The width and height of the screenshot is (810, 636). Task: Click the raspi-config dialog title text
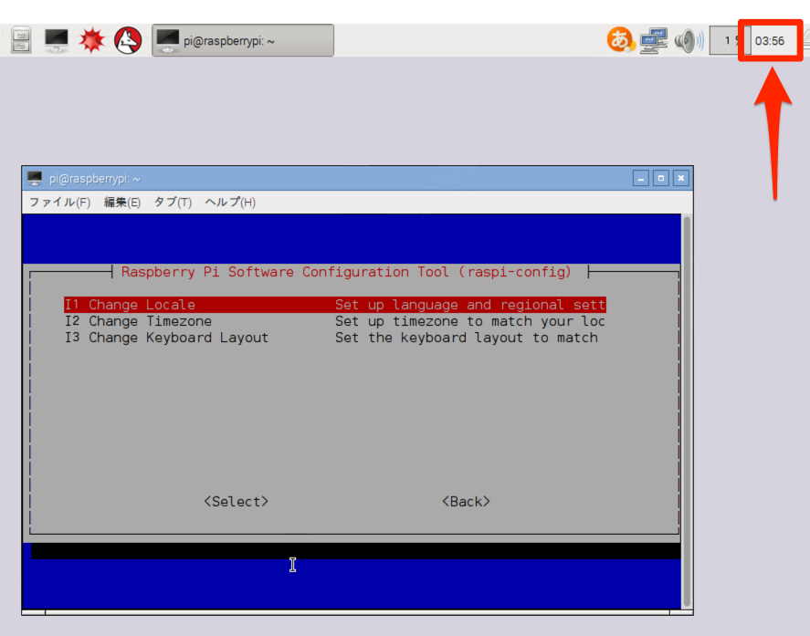[346, 272]
